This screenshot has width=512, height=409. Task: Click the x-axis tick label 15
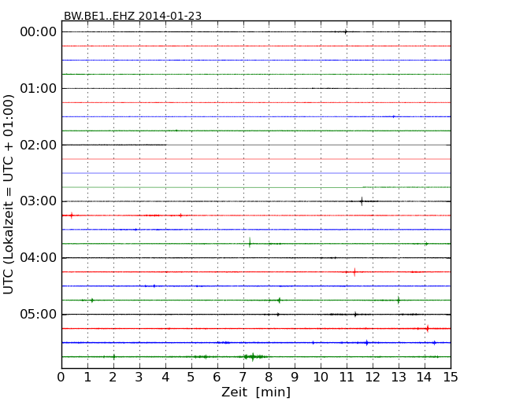pos(451,377)
